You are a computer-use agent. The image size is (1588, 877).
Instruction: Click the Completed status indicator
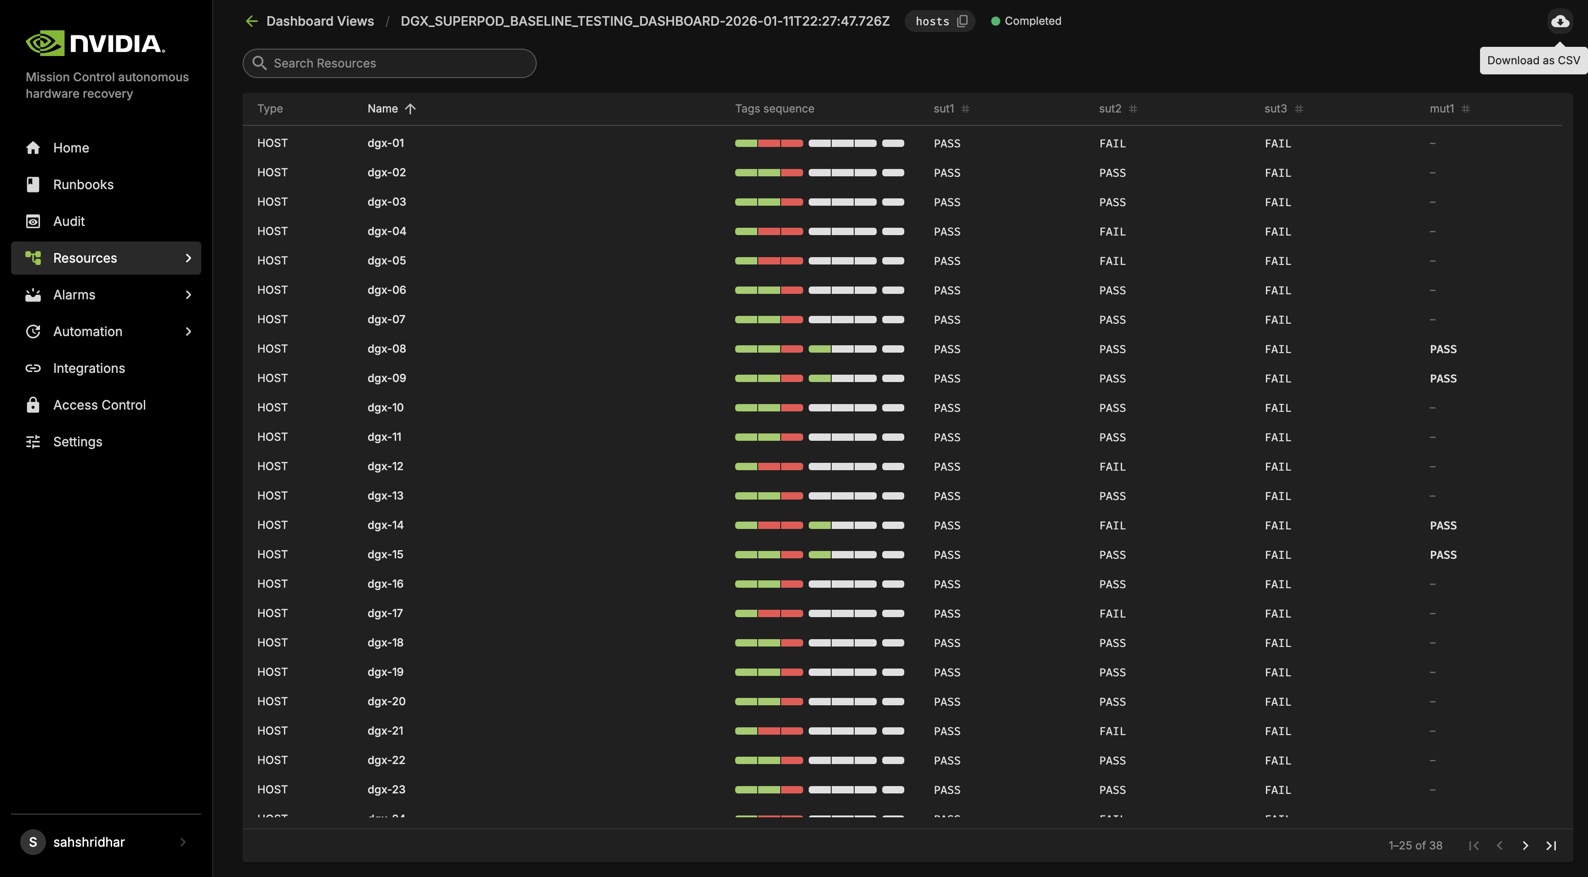(1026, 21)
